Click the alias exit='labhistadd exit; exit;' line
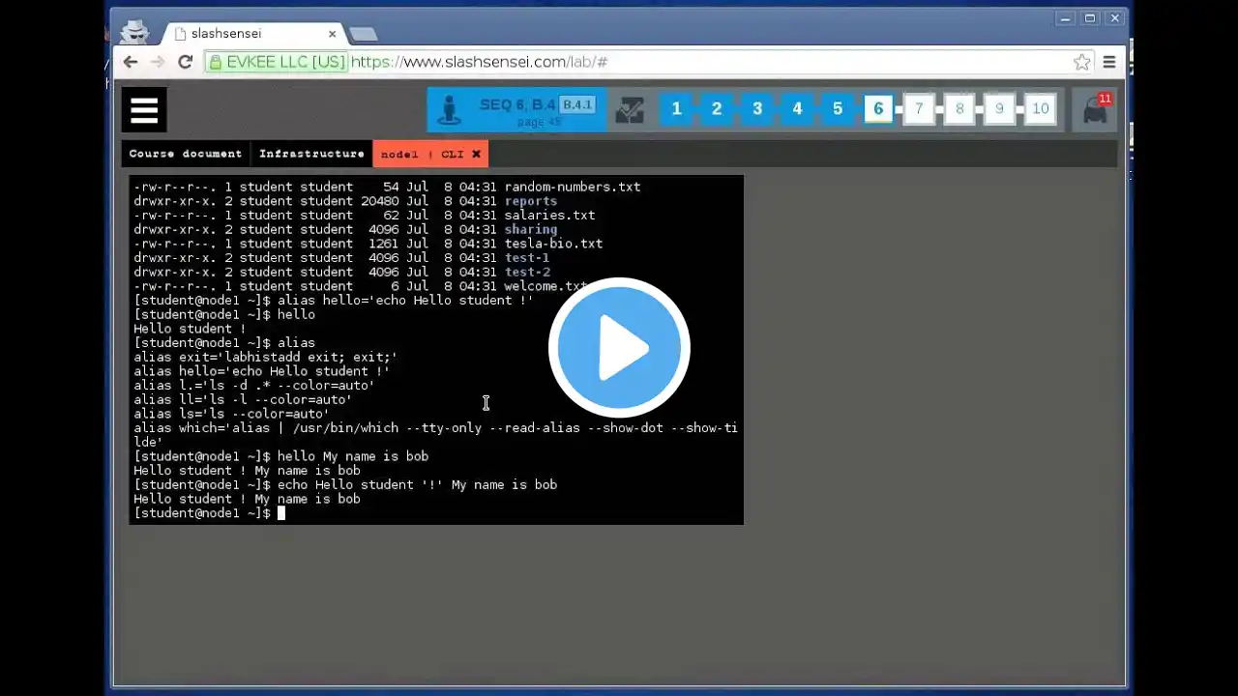 click(x=266, y=358)
